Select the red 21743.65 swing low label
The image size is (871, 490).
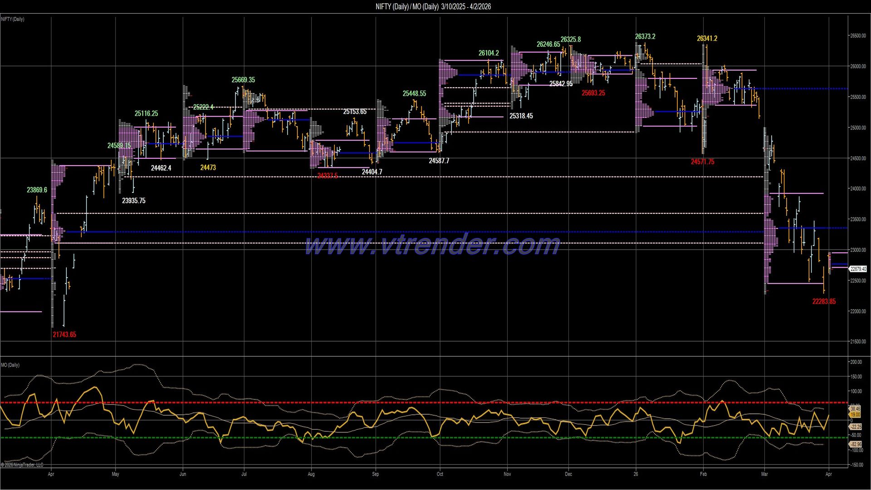click(x=64, y=334)
